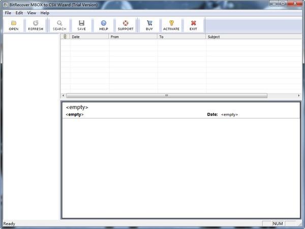Screen dimensions: 305x229
Task: Click the Exit toolbar icon
Action: [193, 23]
